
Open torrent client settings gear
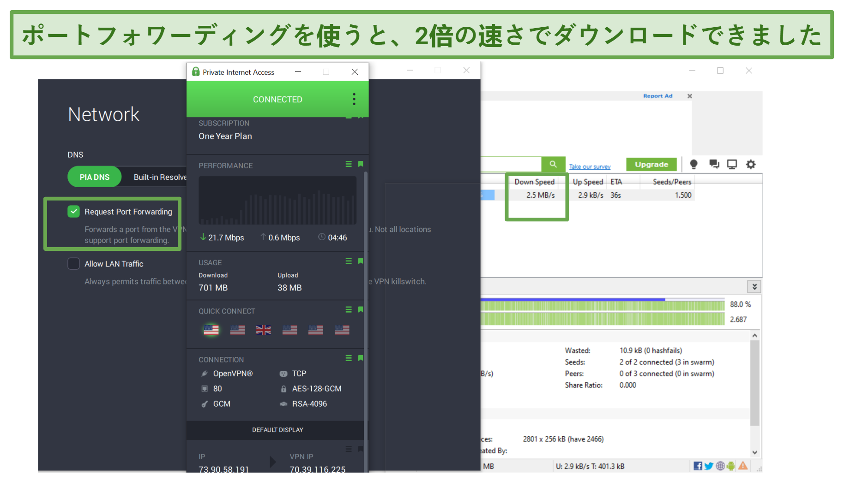(x=751, y=164)
